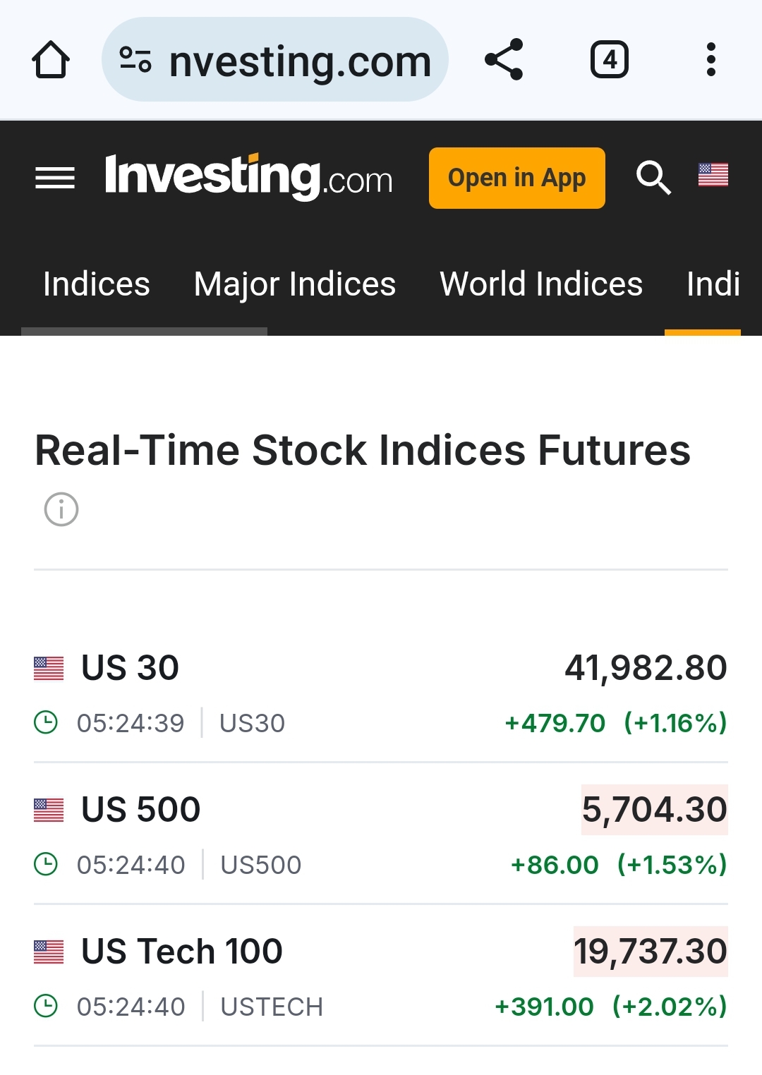Screen dimensions: 762x1075
Task: Tap the US Tech 100 price 19,737.30
Action: pos(651,951)
